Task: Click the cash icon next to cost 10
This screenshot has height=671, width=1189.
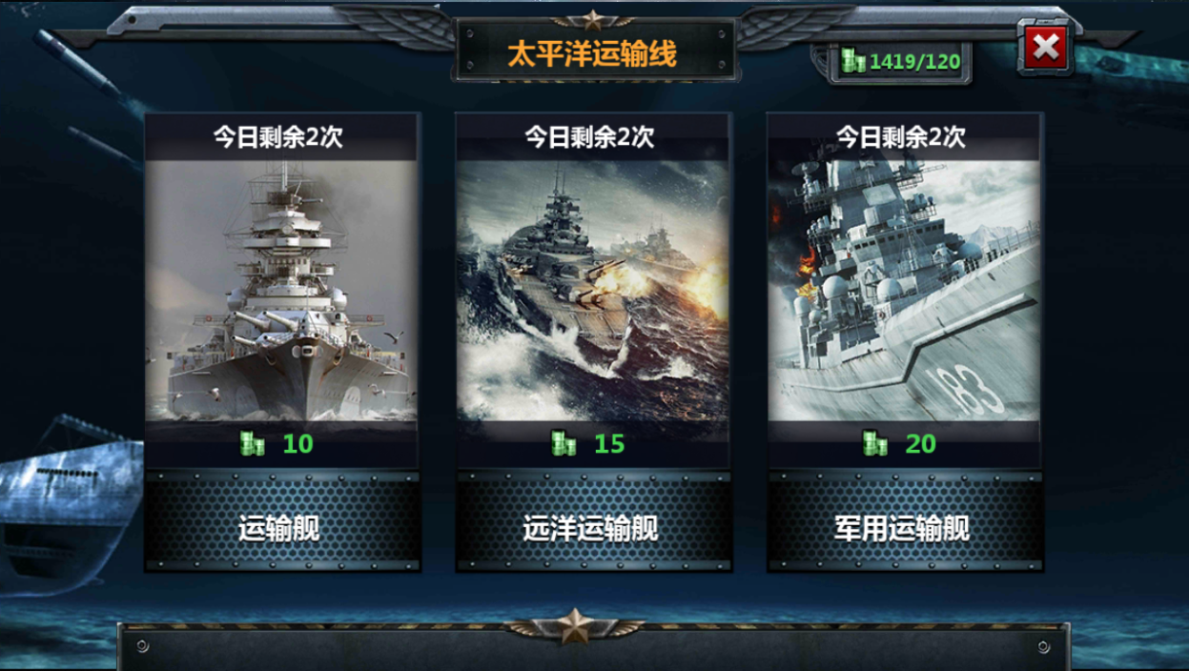Action: point(252,443)
